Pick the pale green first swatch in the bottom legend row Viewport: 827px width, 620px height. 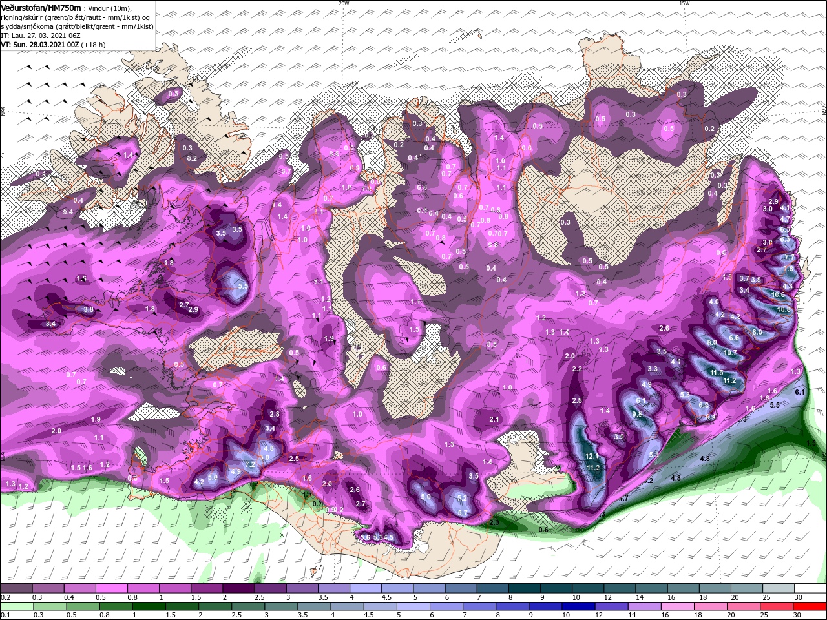click(16, 606)
